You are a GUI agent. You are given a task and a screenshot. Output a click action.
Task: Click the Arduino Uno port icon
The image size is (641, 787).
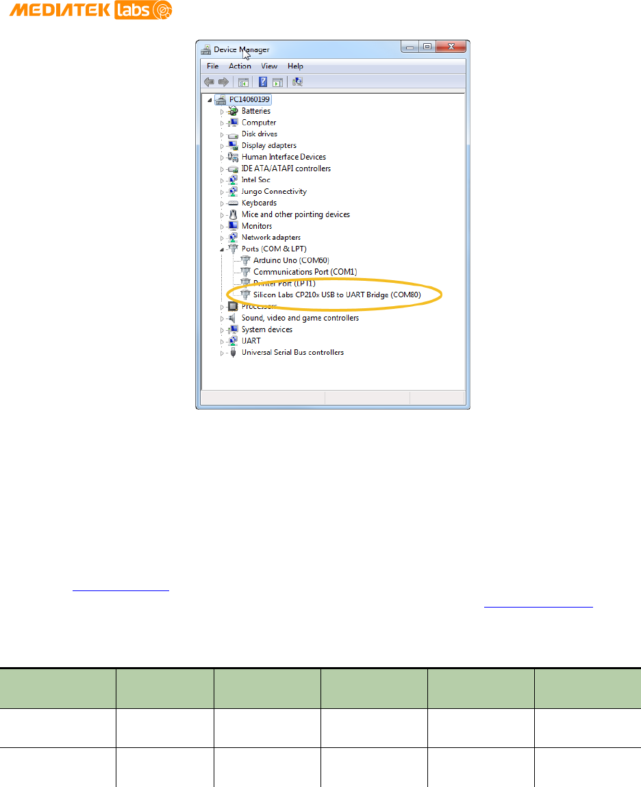click(x=245, y=260)
